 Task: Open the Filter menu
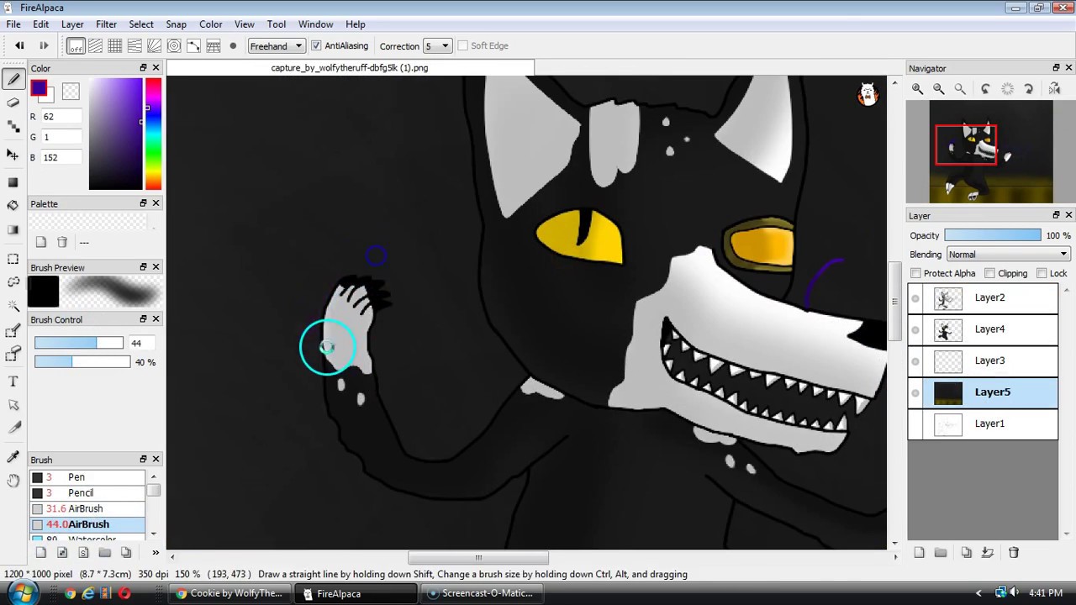(106, 24)
